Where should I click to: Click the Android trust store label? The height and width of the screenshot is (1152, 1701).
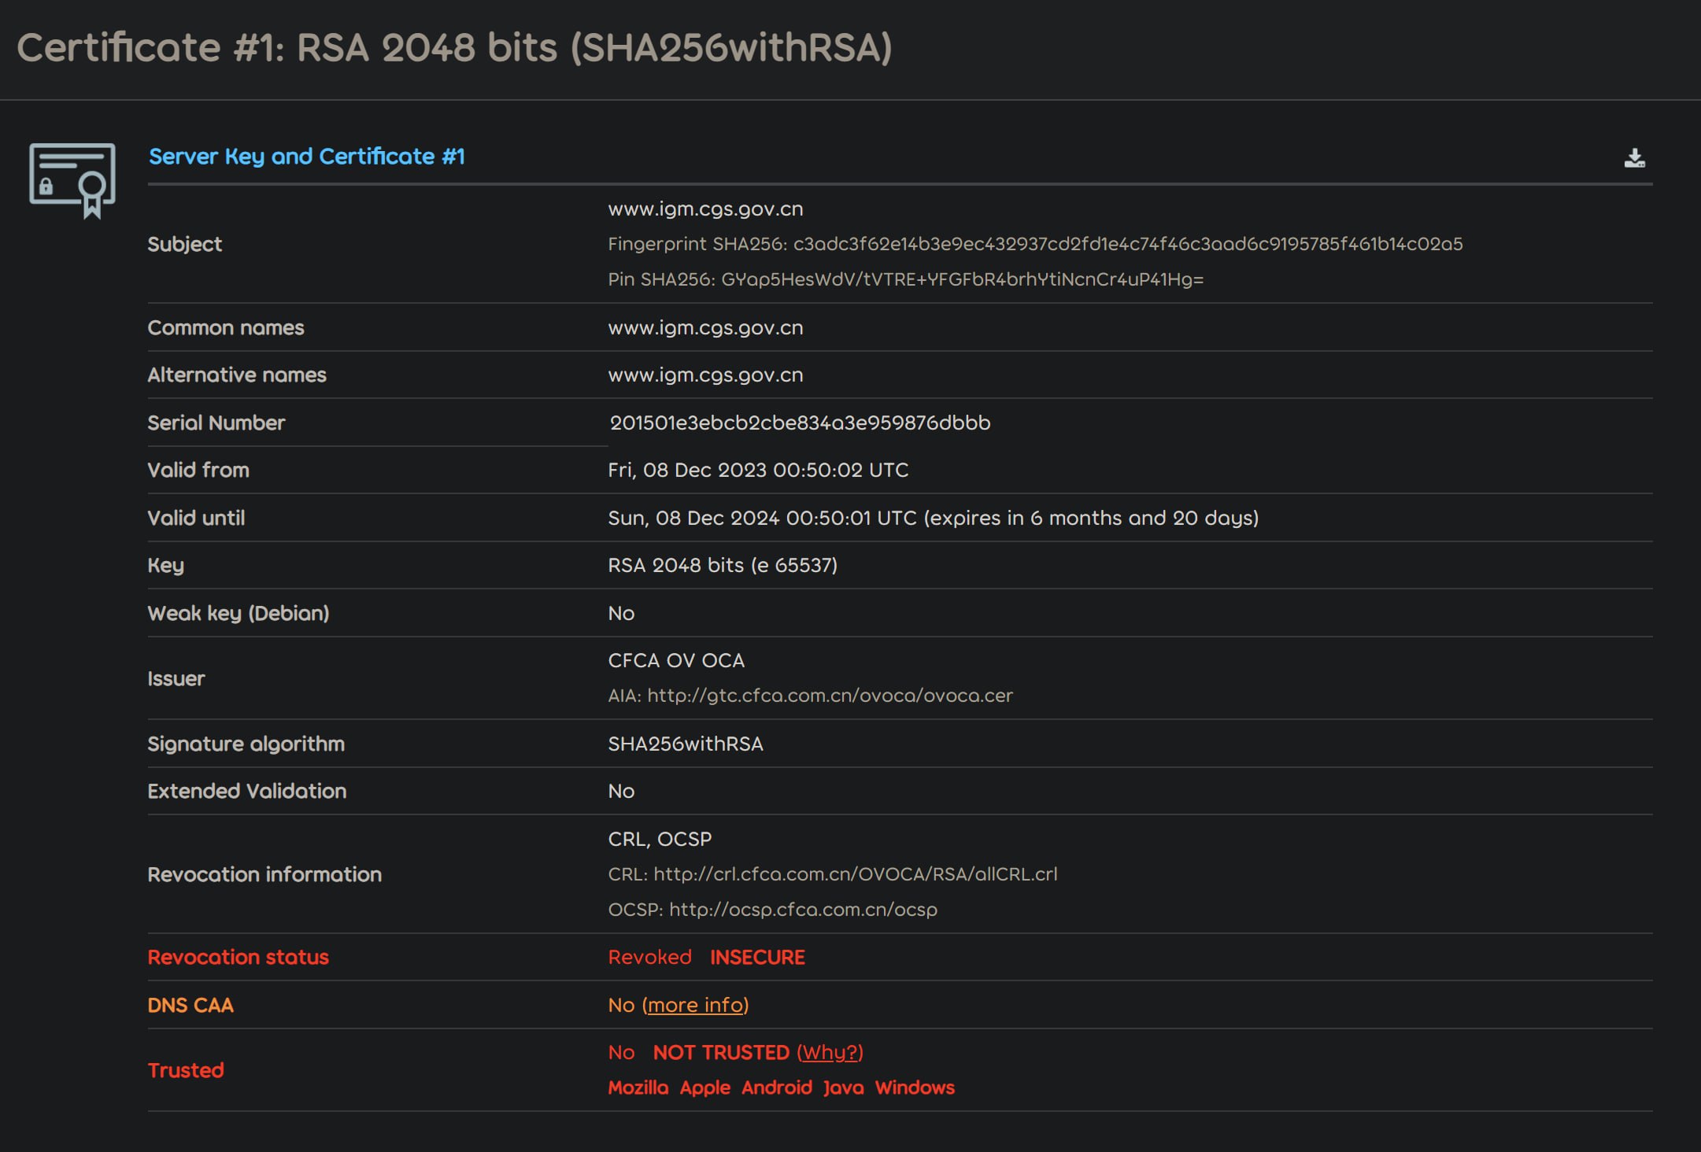click(x=776, y=1087)
